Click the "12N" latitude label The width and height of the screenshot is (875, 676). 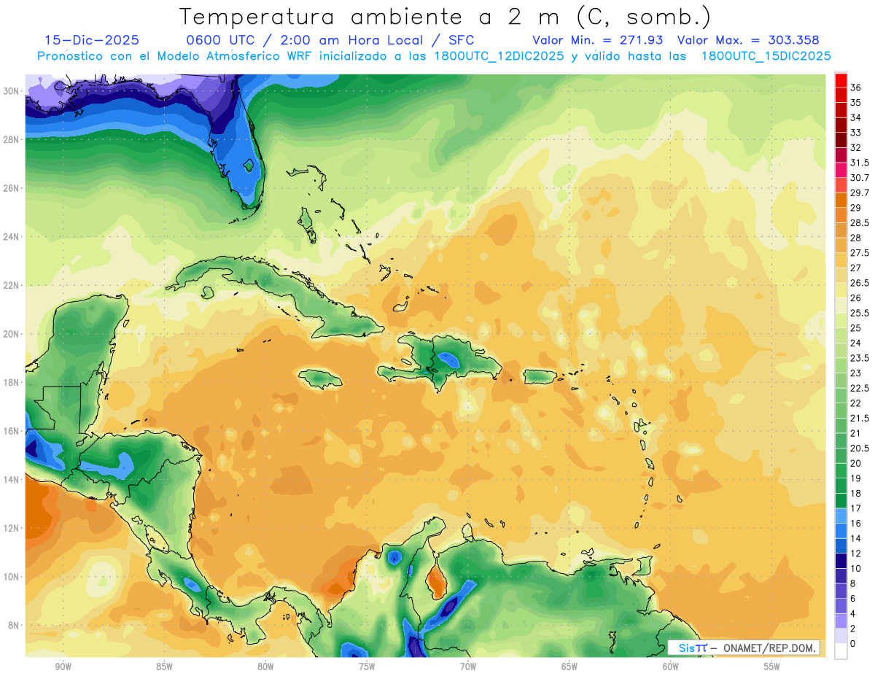[x=11, y=528]
